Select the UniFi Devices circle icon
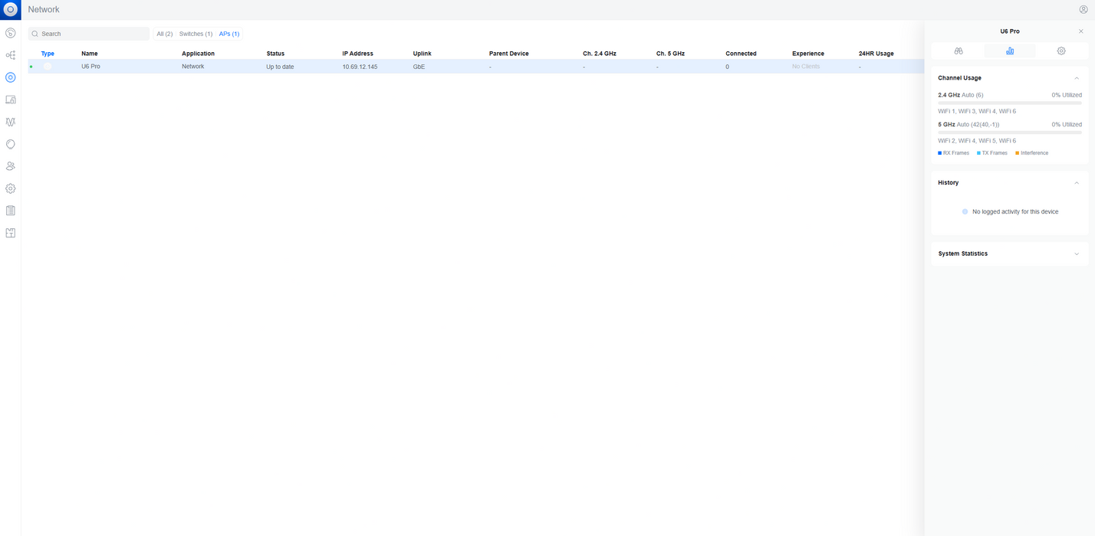The width and height of the screenshot is (1095, 536). pos(10,77)
